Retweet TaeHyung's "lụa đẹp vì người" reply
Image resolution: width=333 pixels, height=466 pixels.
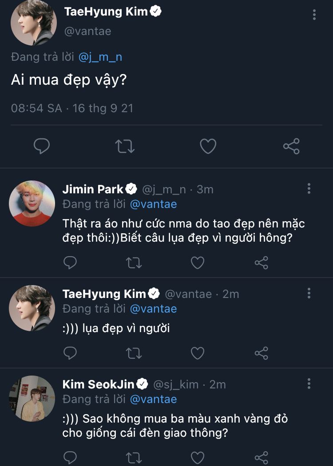click(134, 353)
